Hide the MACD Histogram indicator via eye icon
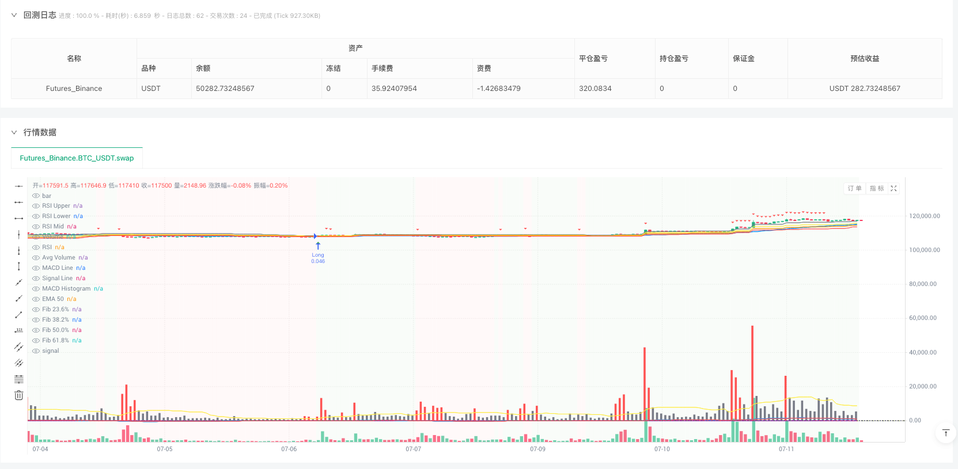The width and height of the screenshot is (958, 469). point(36,289)
